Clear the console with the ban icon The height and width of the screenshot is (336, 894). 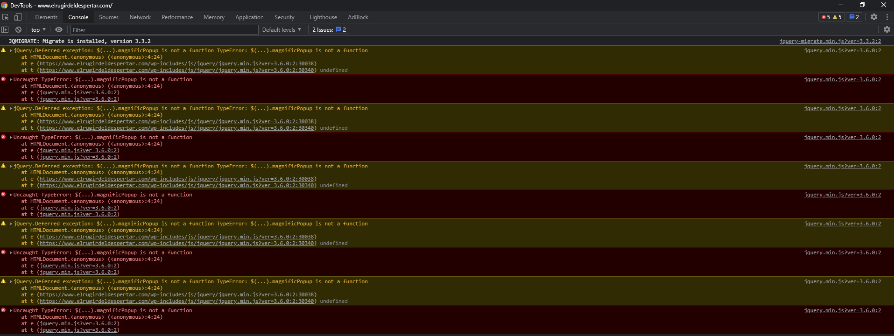(18, 29)
